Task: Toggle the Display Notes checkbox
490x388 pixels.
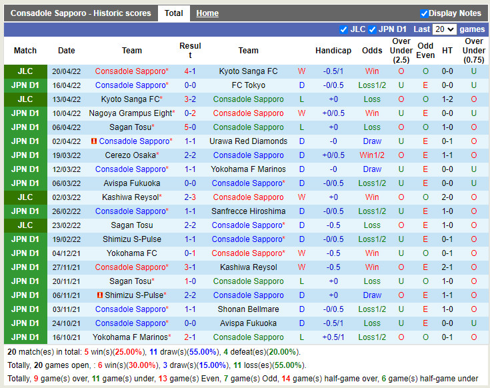Action: pyautogui.click(x=424, y=13)
